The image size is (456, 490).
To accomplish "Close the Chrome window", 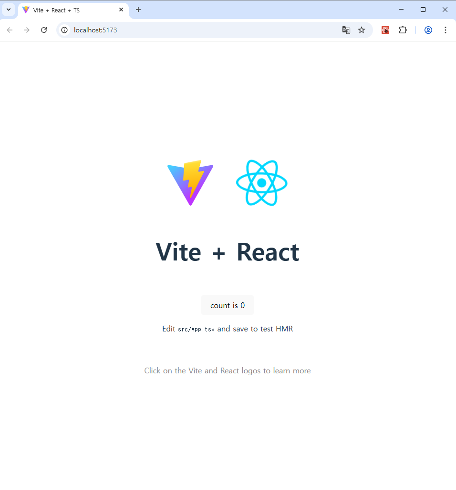I will click(x=445, y=10).
